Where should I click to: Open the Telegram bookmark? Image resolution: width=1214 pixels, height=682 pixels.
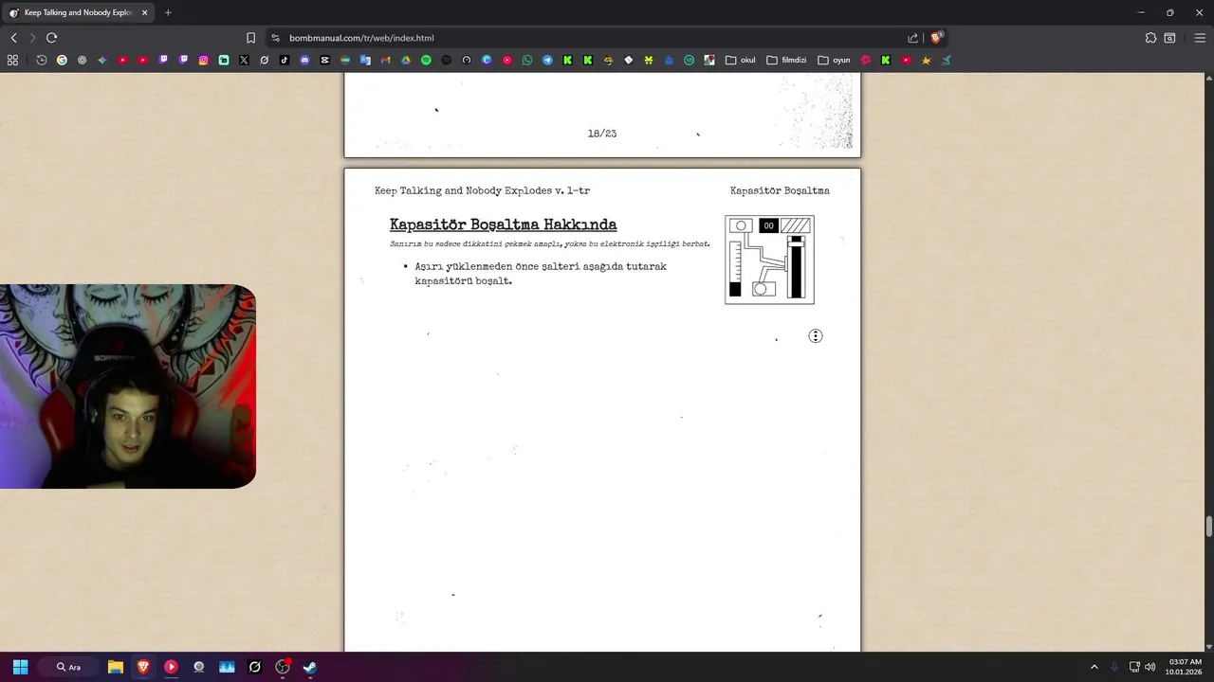pos(547,60)
